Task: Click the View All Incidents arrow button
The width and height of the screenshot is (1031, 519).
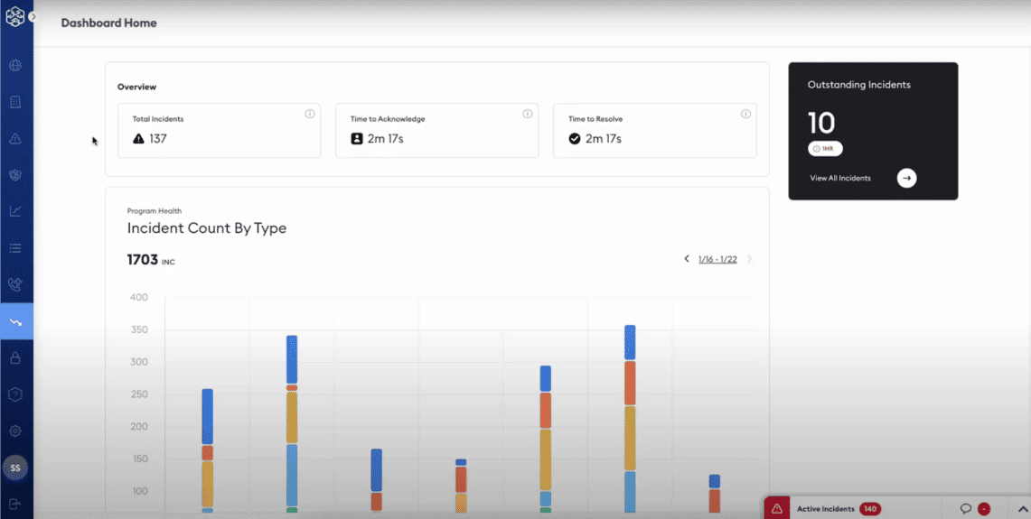Action: click(x=906, y=179)
